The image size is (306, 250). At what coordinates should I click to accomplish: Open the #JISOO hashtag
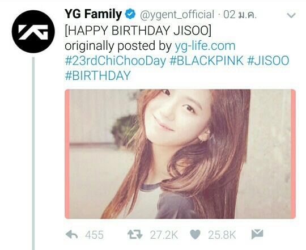tap(268, 61)
